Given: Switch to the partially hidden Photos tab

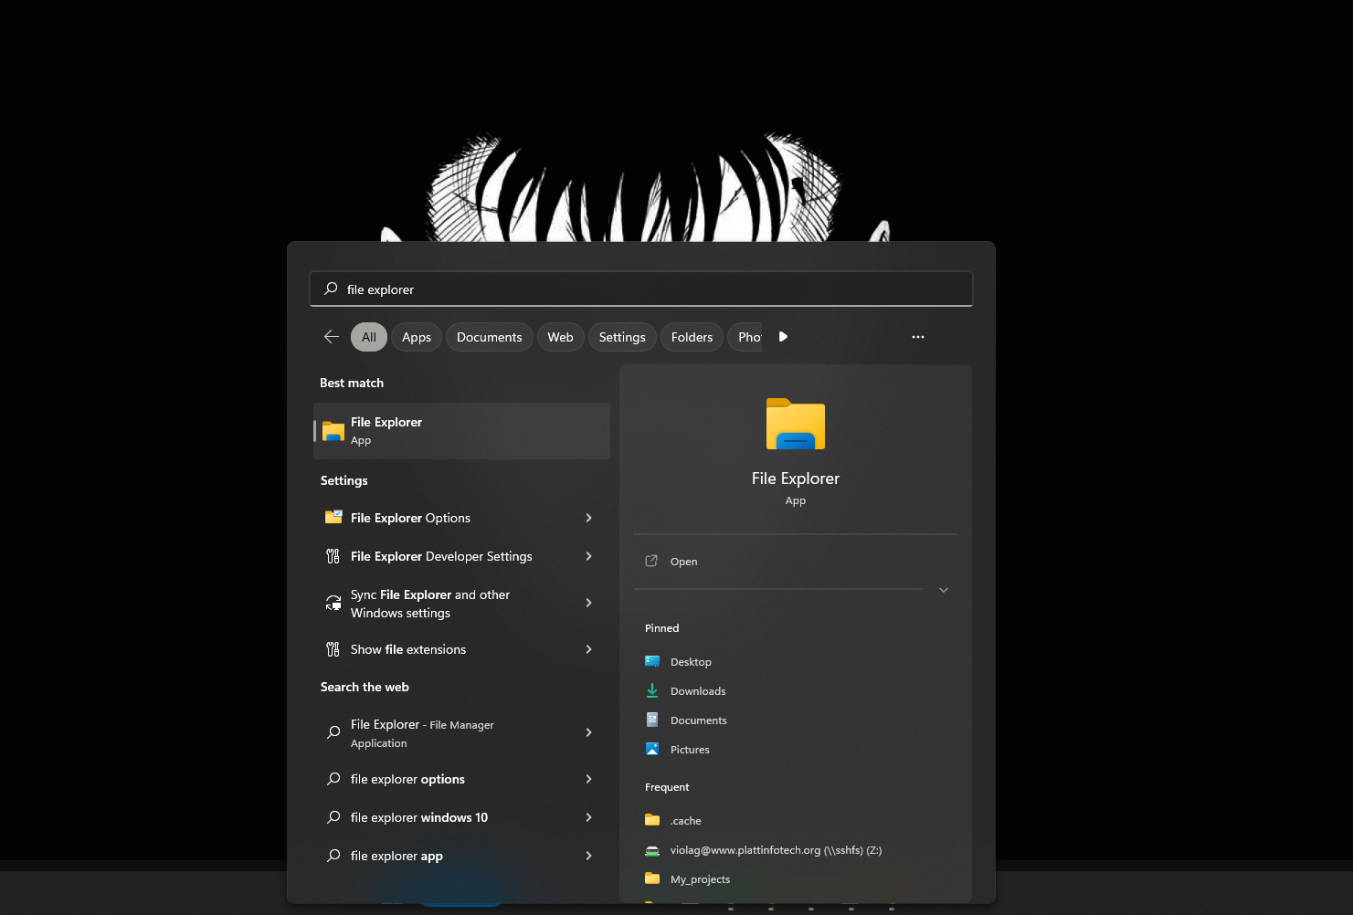Looking at the screenshot, I should coord(745,337).
